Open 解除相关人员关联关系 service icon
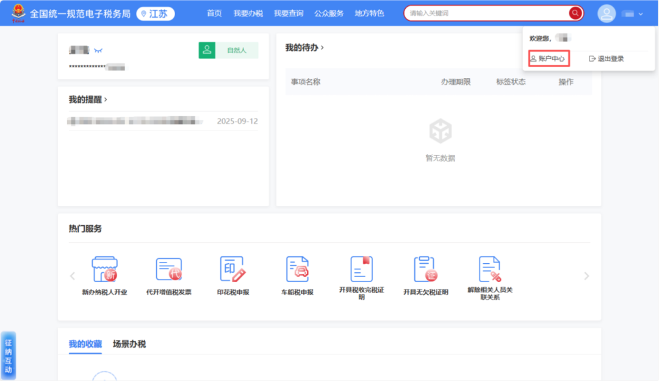Image resolution: width=659 pixels, height=381 pixels. 490,269
